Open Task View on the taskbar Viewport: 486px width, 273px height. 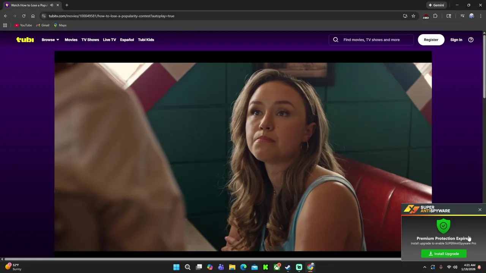click(x=199, y=267)
